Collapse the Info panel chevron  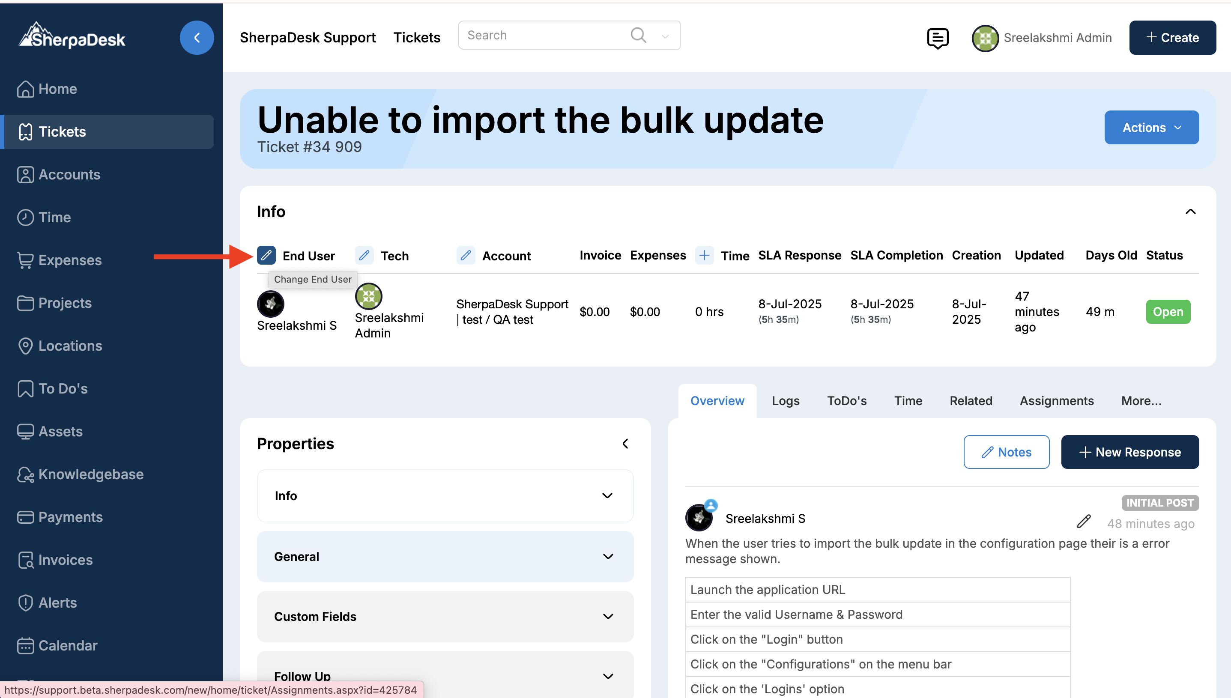point(1190,212)
